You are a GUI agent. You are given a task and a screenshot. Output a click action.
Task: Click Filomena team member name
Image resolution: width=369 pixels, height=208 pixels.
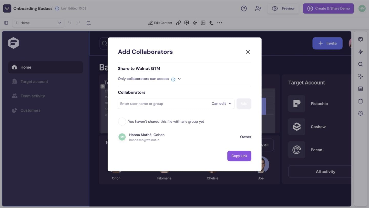pos(164,178)
